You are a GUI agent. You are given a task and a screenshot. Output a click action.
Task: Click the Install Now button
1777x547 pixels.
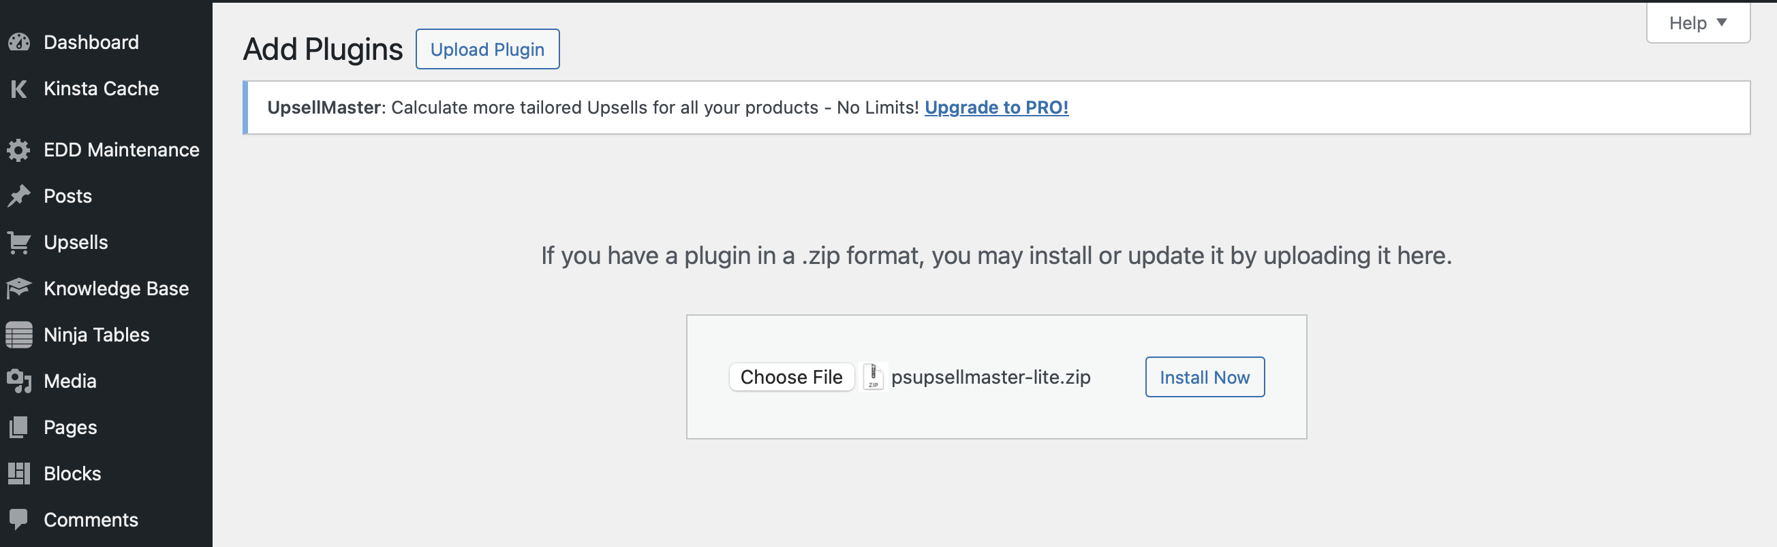click(x=1205, y=377)
